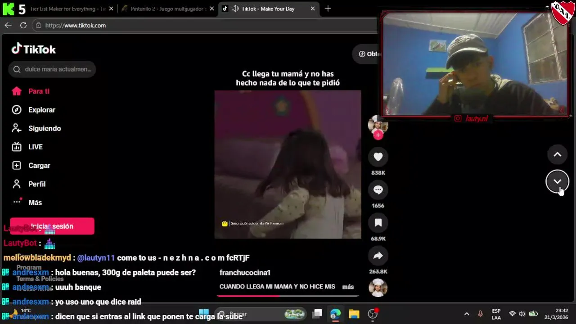The width and height of the screenshot is (576, 324).
Task: Click the TikTok logo
Action: point(34,49)
